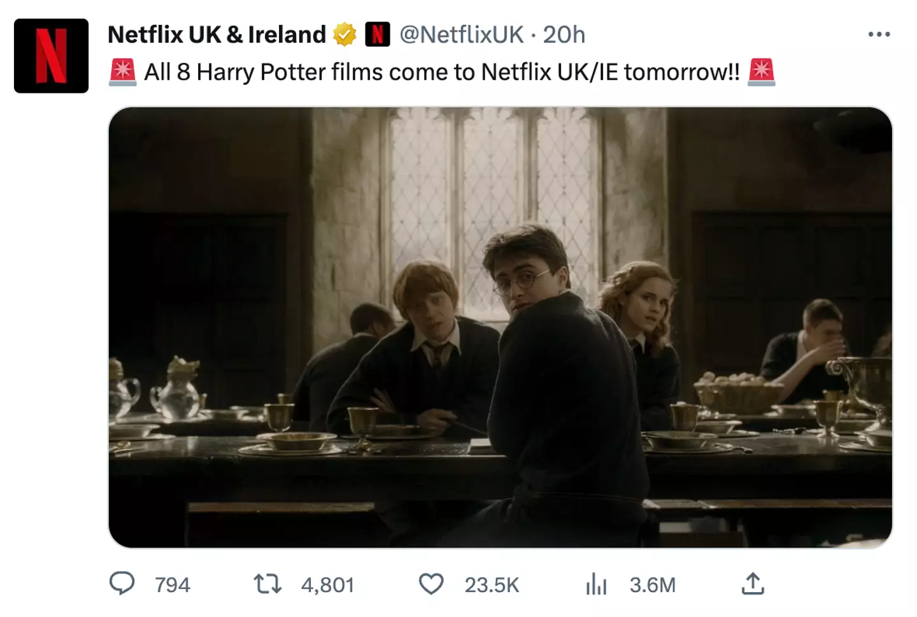Open the three-dot more options menu
The width and height of the screenshot is (917, 617).
(879, 34)
